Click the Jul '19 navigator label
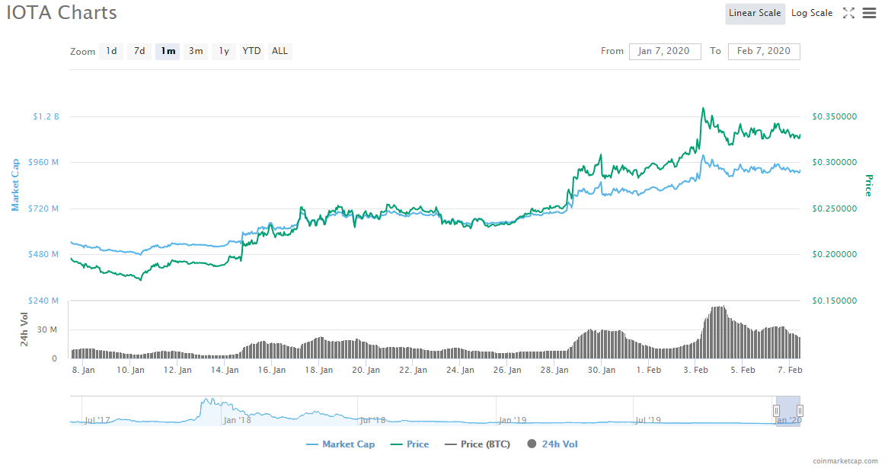Screen dimensions: 888x471 pos(648,420)
